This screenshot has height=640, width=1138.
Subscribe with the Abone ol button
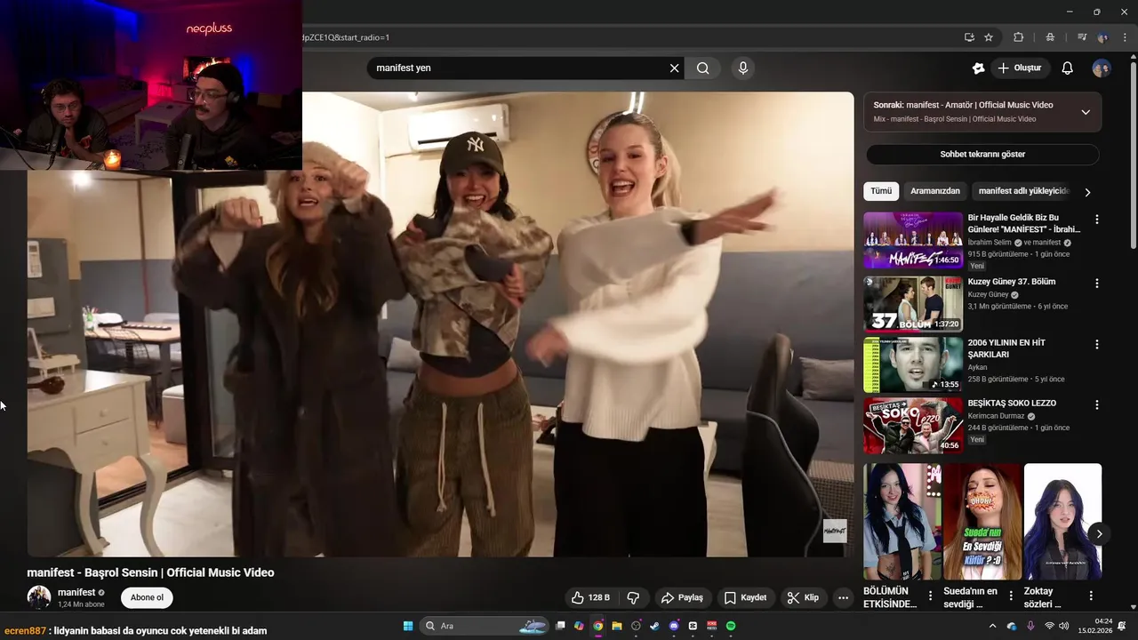tap(147, 597)
